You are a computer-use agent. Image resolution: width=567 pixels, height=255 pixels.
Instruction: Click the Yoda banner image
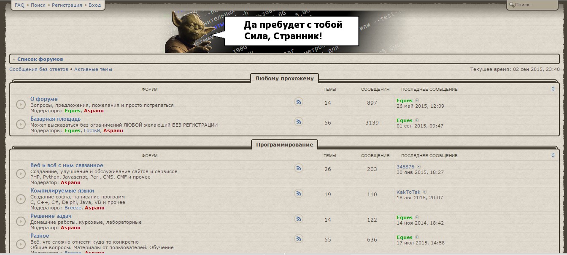click(284, 32)
